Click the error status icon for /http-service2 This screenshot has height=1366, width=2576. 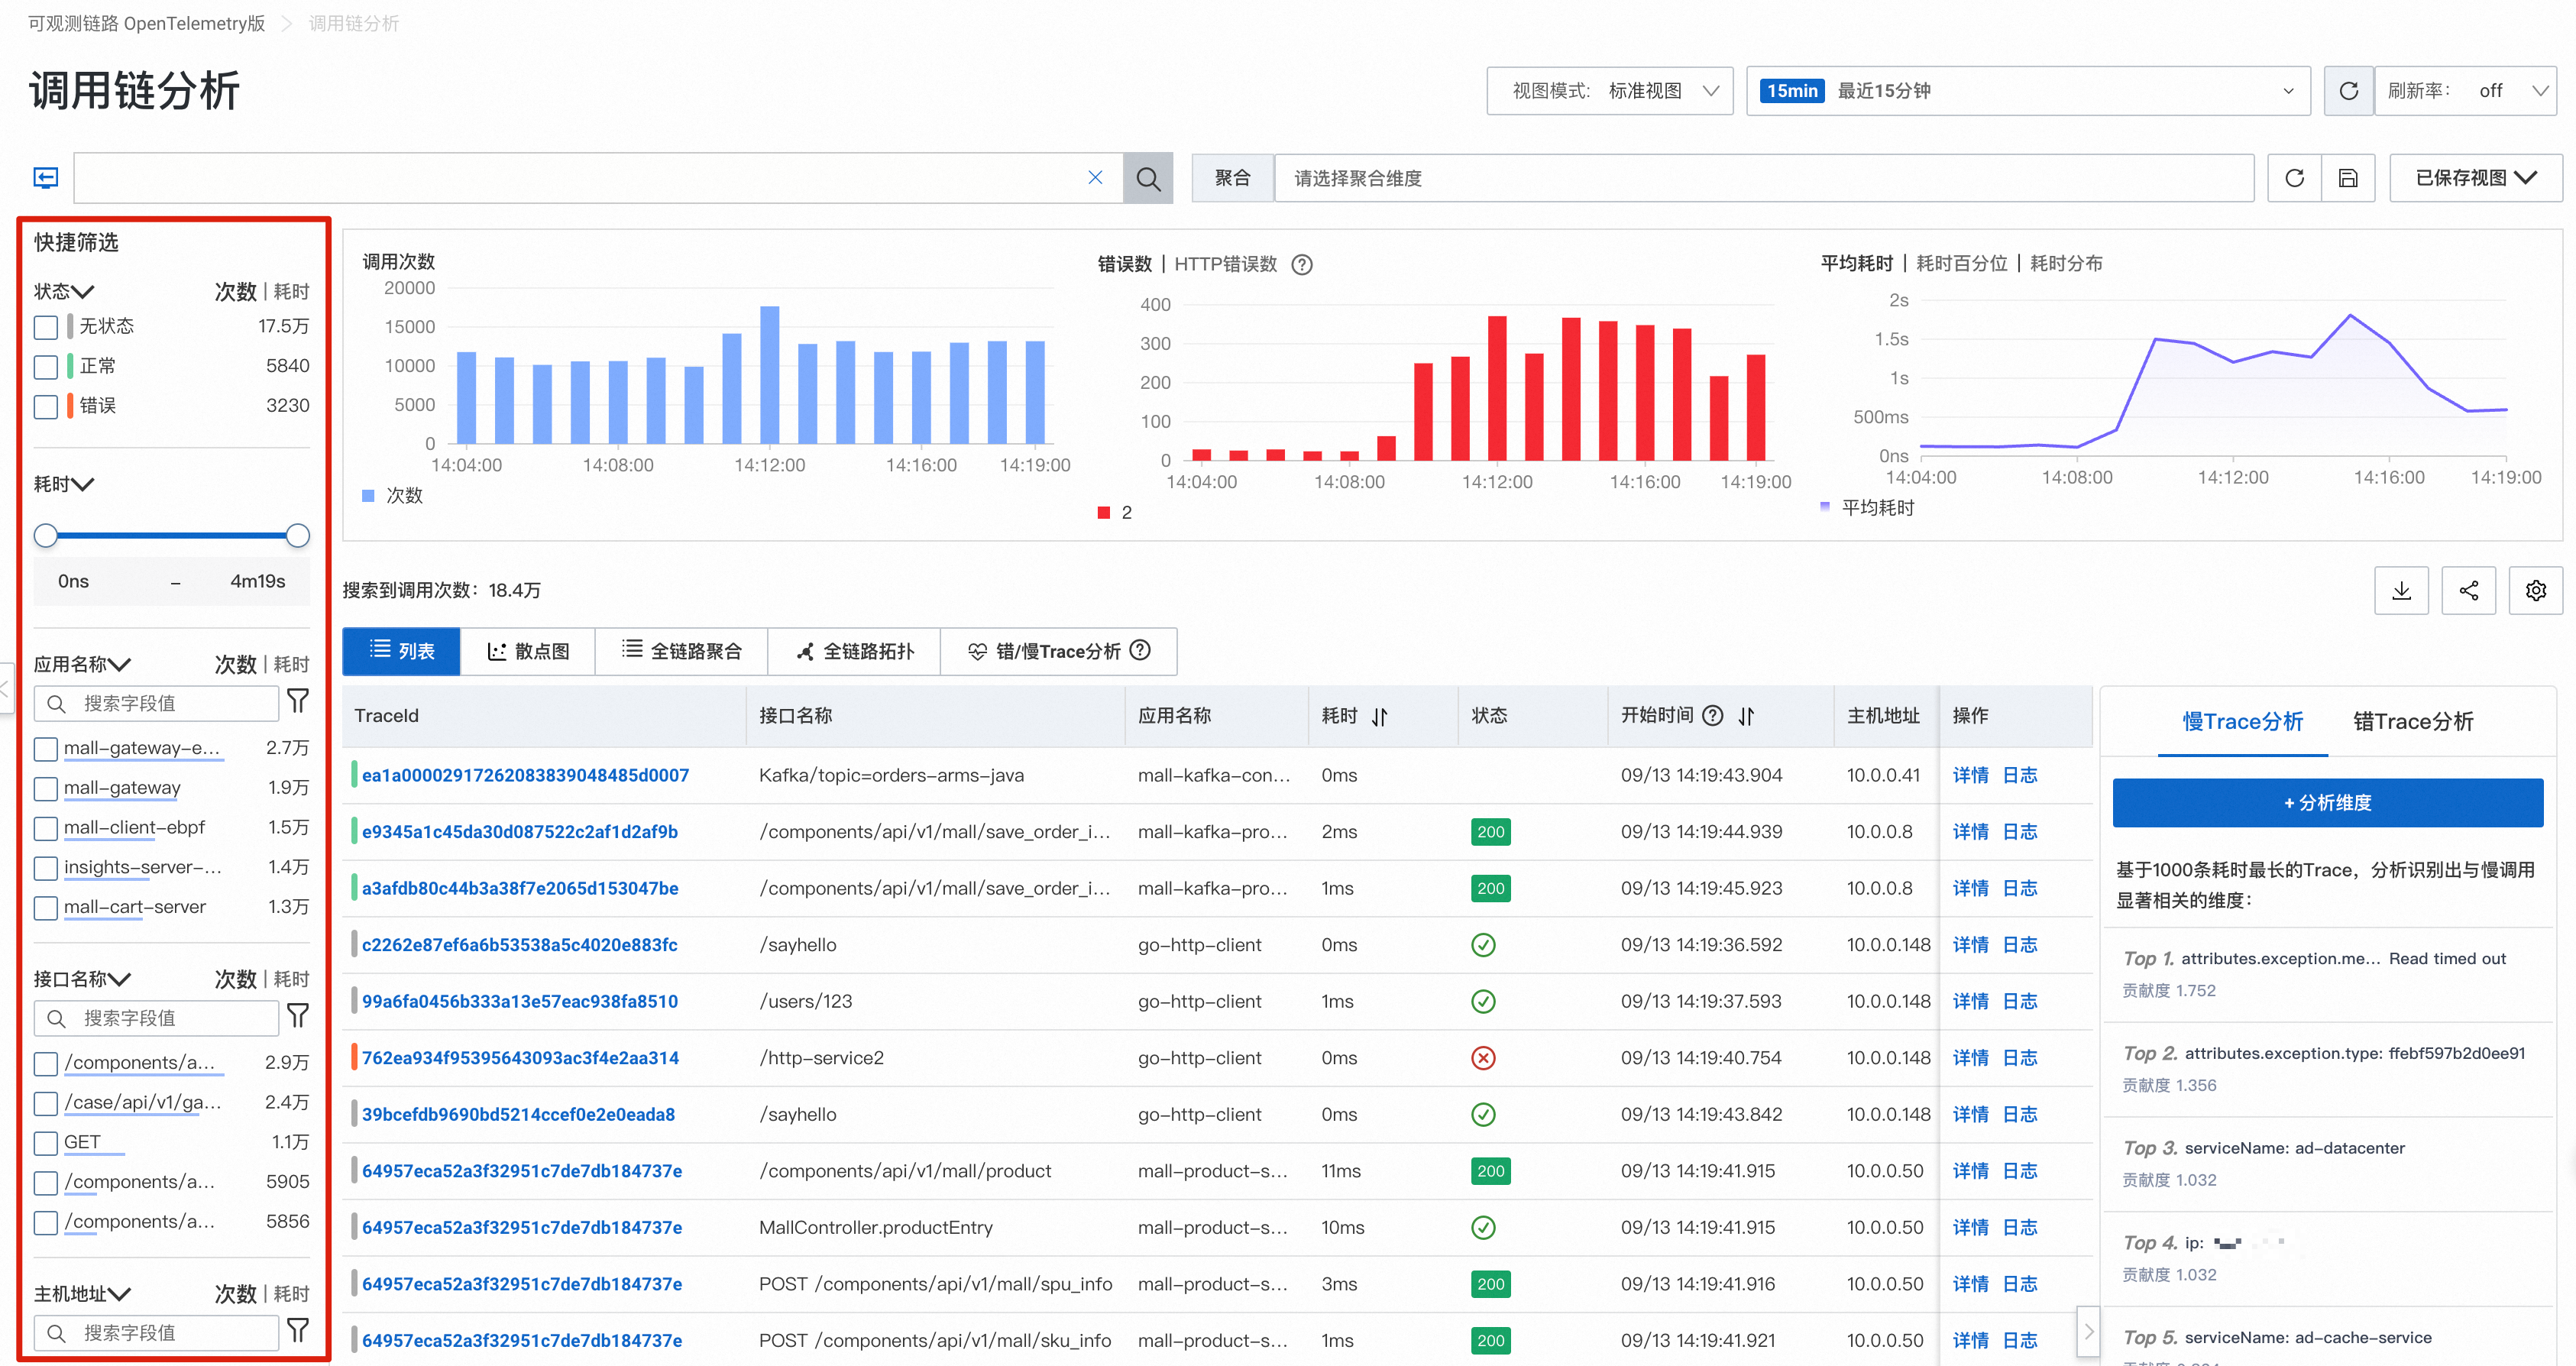[x=1483, y=1058]
